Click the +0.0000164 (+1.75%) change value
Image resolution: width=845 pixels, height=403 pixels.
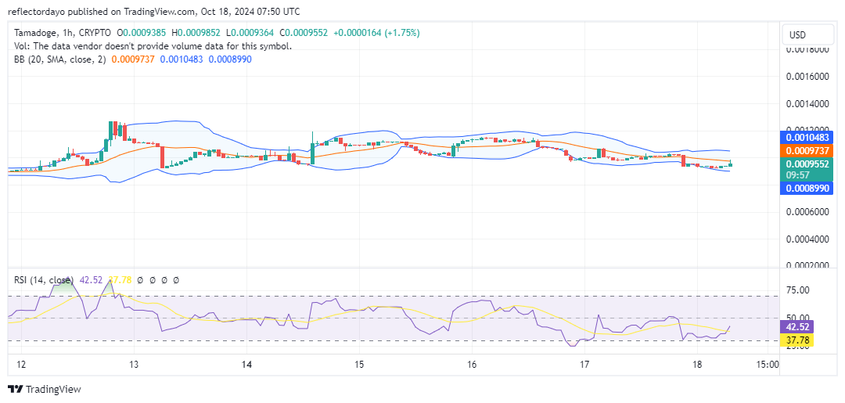click(376, 33)
